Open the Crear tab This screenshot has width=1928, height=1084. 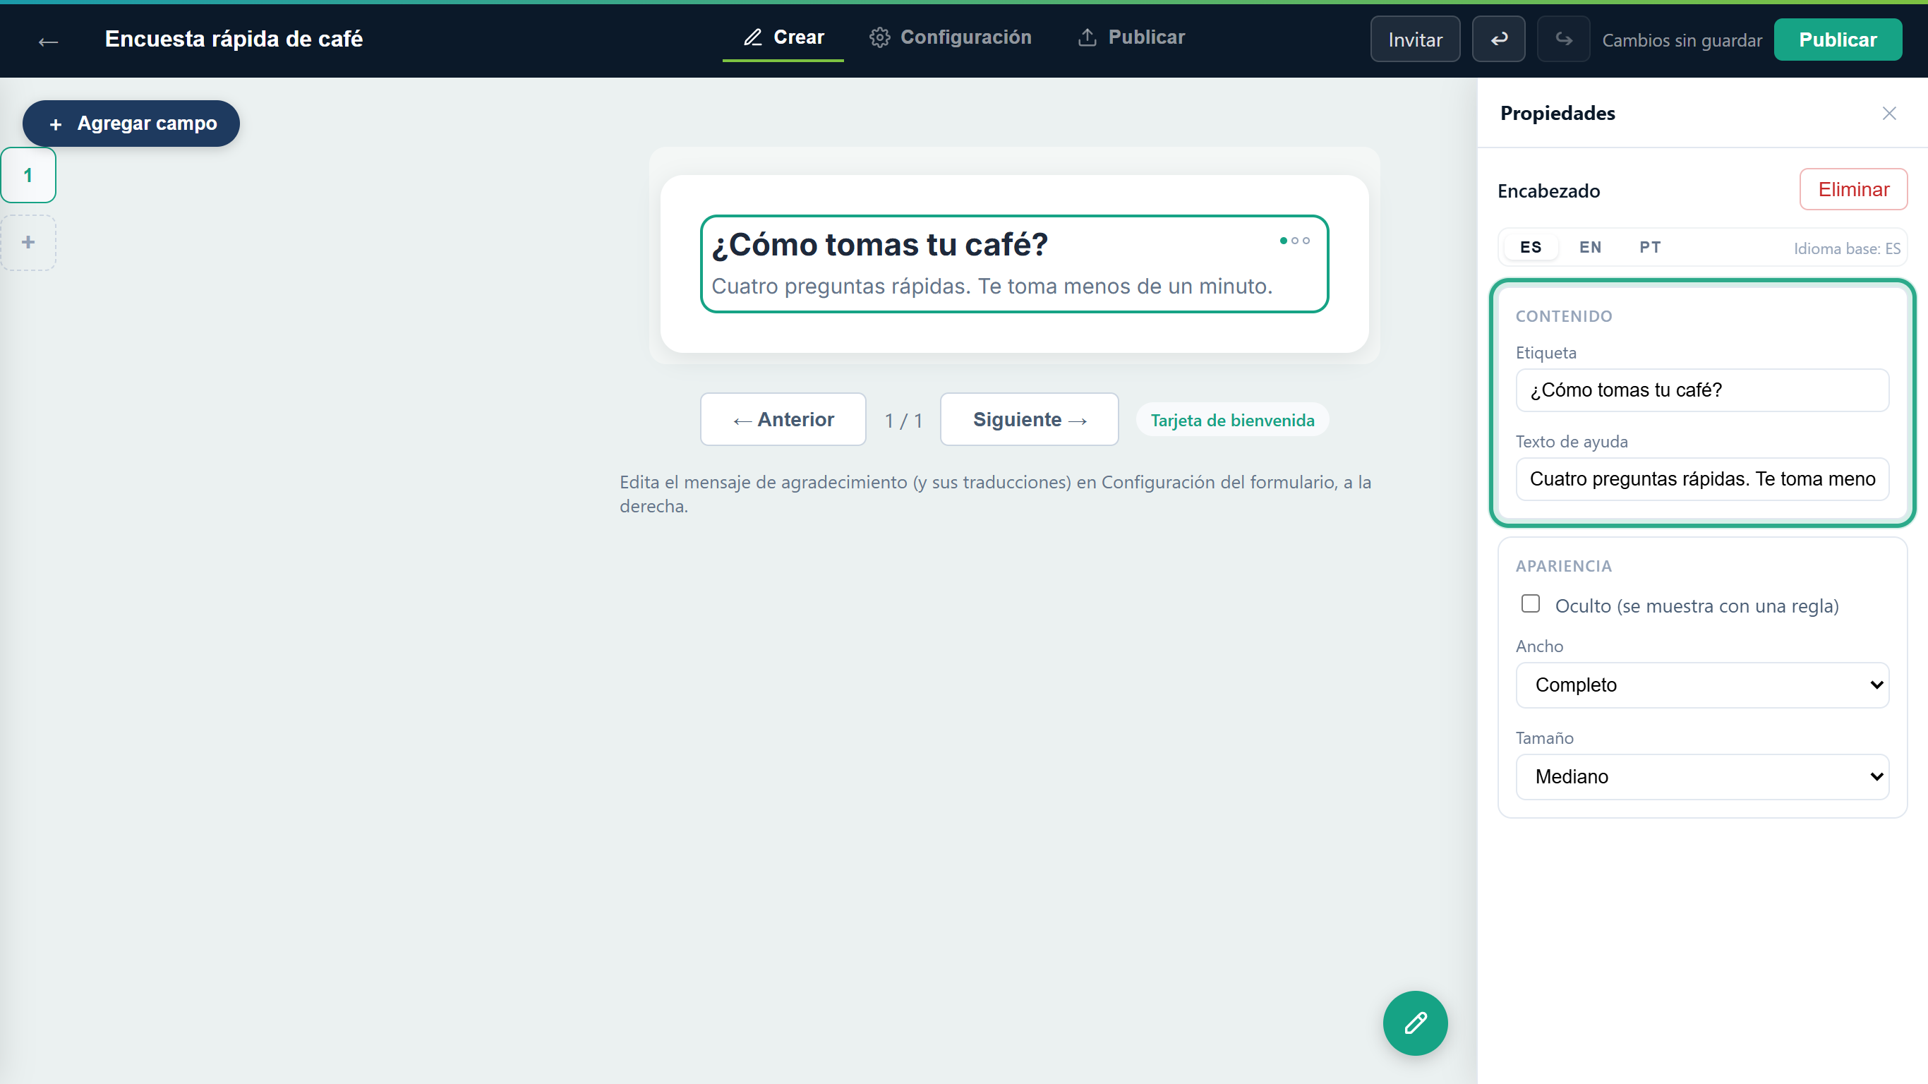pyautogui.click(x=783, y=37)
